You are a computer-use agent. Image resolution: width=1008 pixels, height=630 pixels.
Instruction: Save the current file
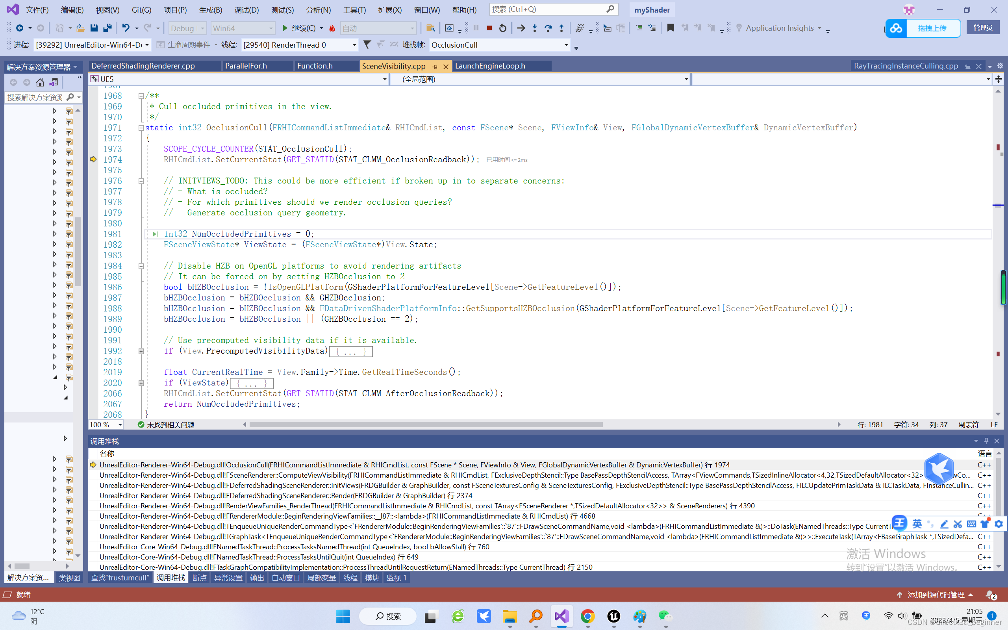tap(94, 28)
